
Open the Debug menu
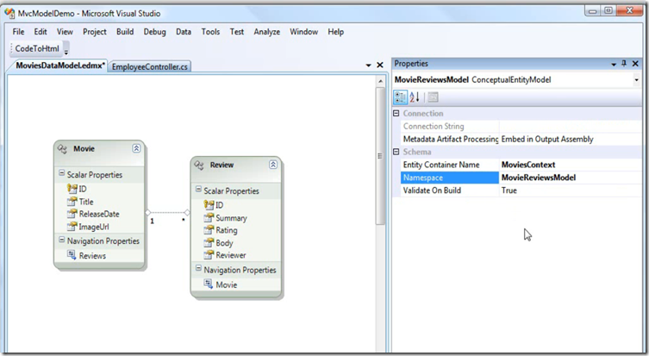point(154,32)
